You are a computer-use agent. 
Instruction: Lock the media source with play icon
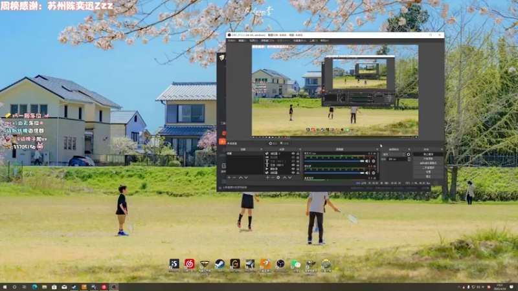pos(298,169)
